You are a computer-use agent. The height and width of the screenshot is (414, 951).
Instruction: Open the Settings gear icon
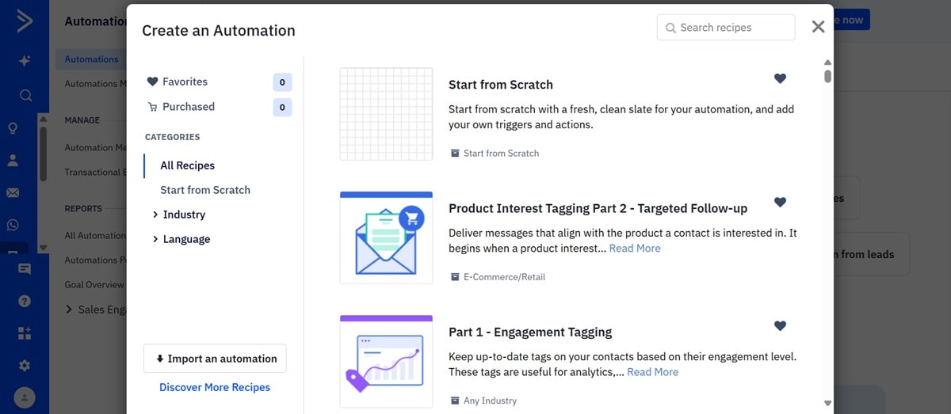pyautogui.click(x=25, y=366)
